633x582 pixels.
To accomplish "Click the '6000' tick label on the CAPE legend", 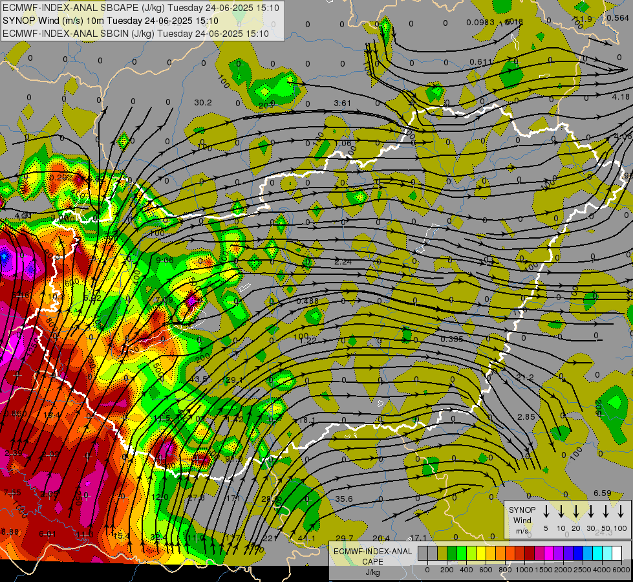I will [621, 570].
